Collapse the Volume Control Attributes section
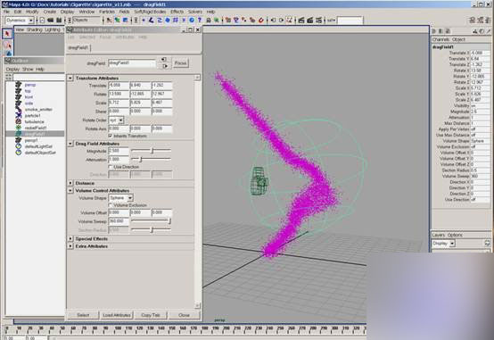 tap(70, 190)
